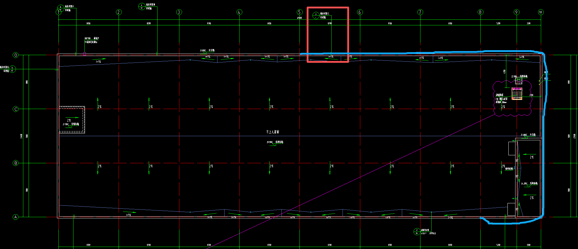Select grid axis bubble D
Screen dimensions: 578x249
[x=16, y=55]
